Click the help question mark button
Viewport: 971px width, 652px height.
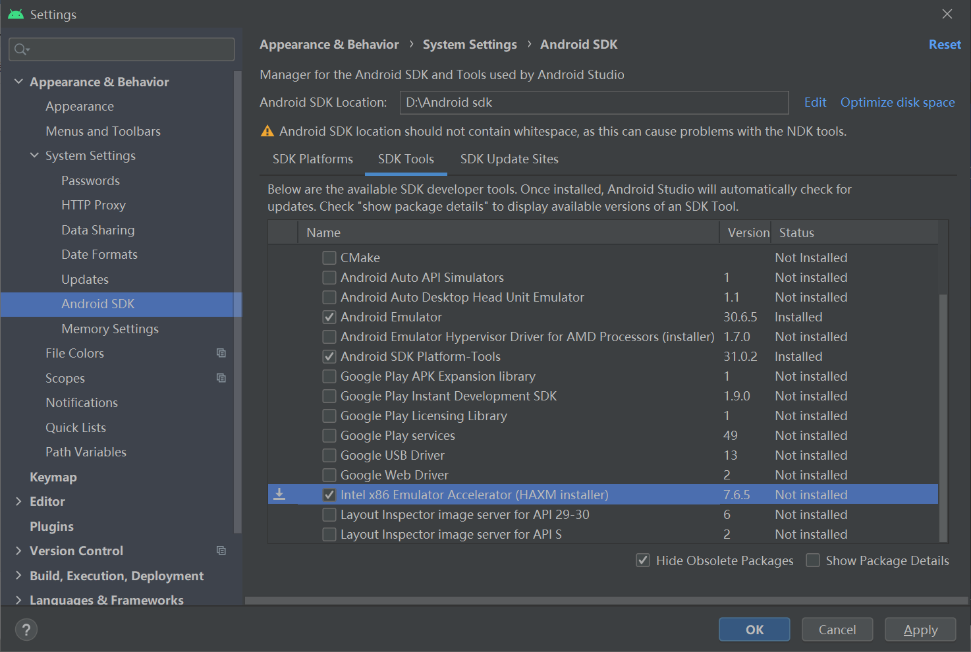pyautogui.click(x=26, y=630)
